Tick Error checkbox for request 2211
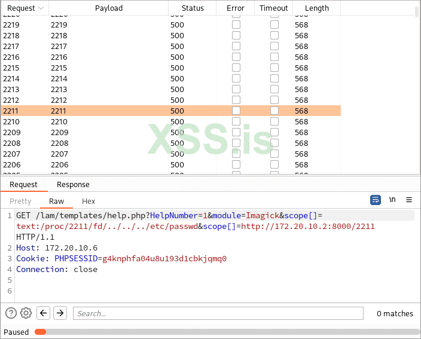 [236, 111]
